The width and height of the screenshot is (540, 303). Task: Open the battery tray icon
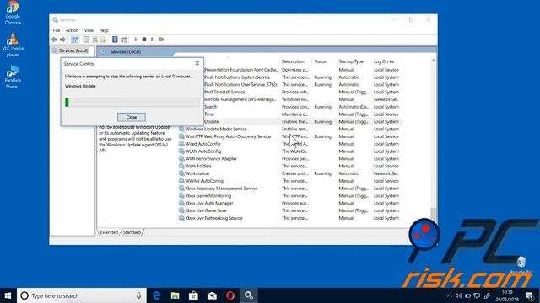[x=467, y=295]
